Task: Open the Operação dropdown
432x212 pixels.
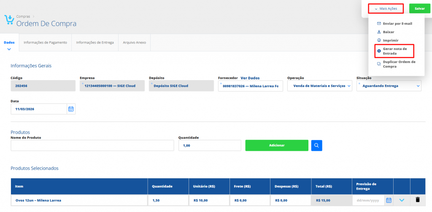Action: click(x=320, y=86)
